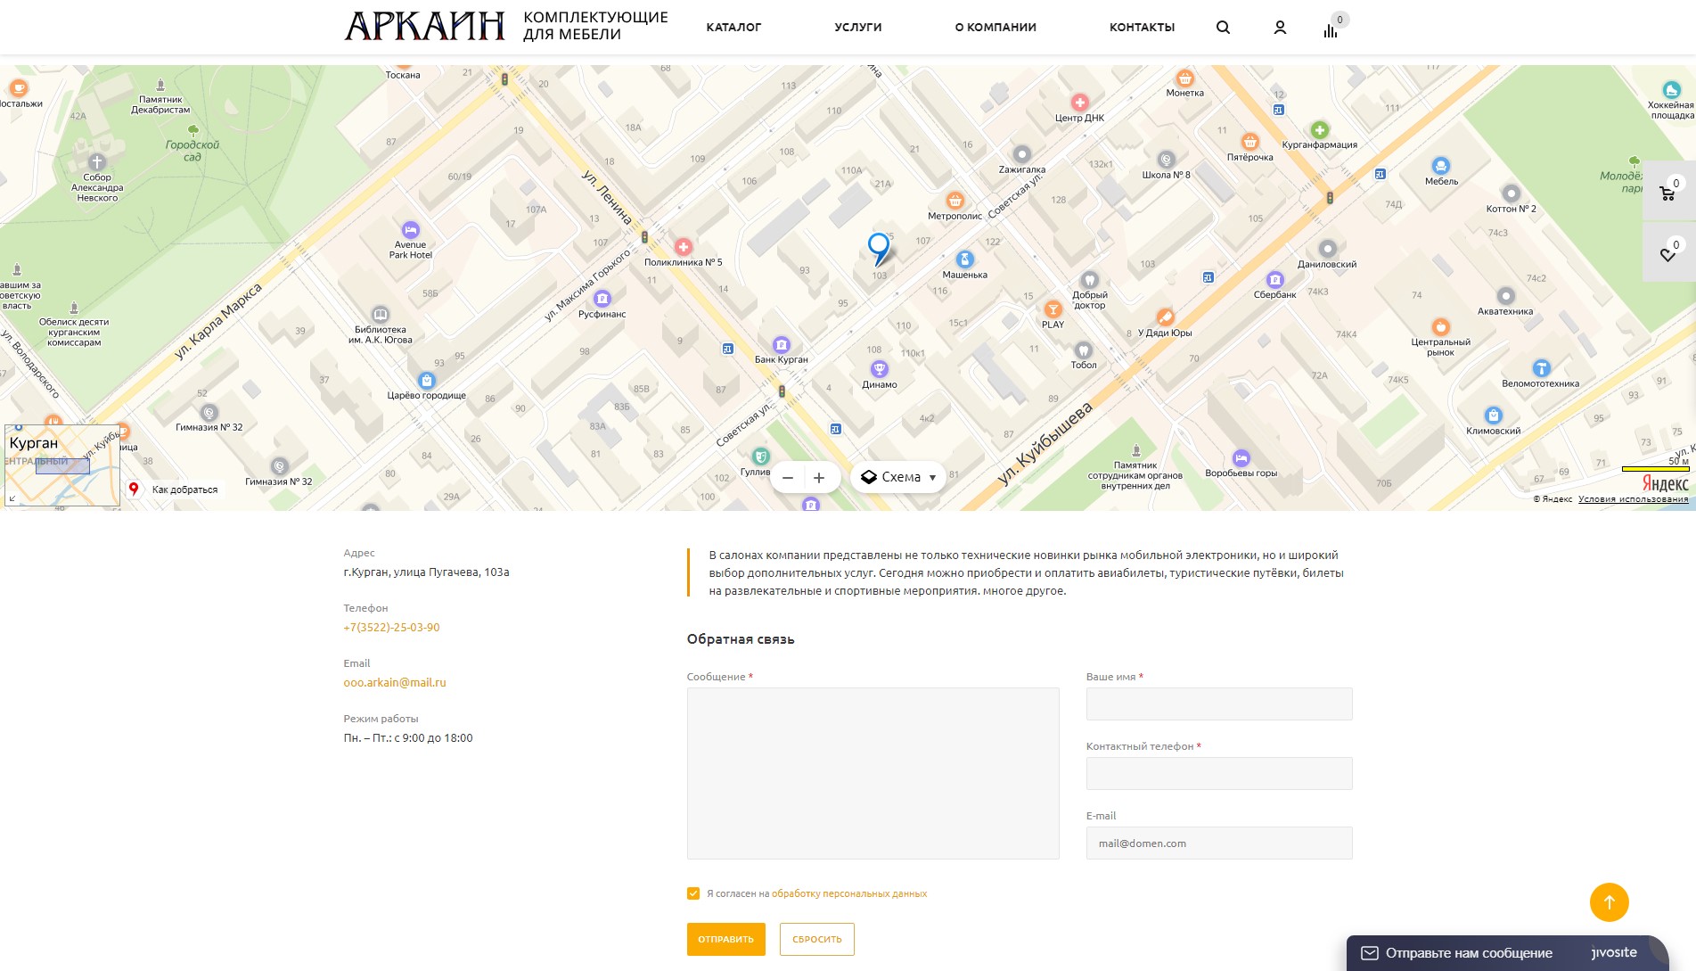Open the УСЛУГИ menu
Viewport: 1696px width, 971px height.
tap(858, 28)
